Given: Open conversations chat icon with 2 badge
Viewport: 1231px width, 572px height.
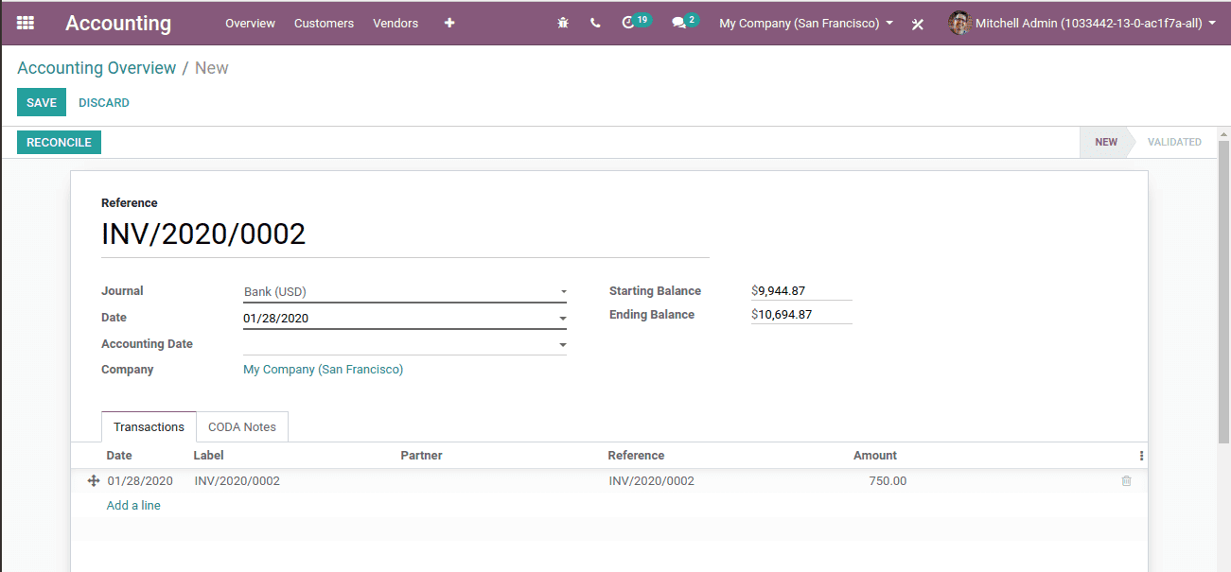Looking at the screenshot, I should pos(685,22).
